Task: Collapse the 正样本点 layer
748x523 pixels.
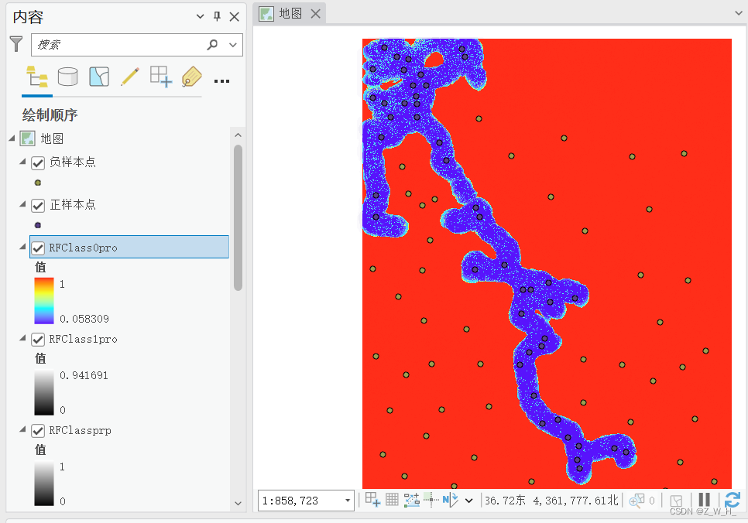Action: (x=22, y=204)
